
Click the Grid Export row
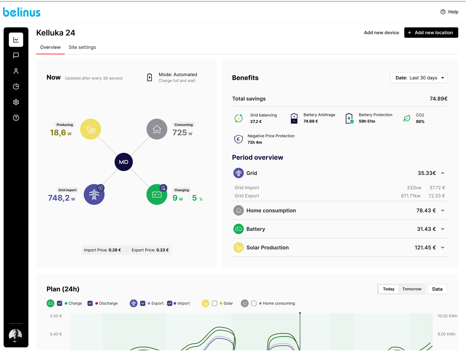340,196
